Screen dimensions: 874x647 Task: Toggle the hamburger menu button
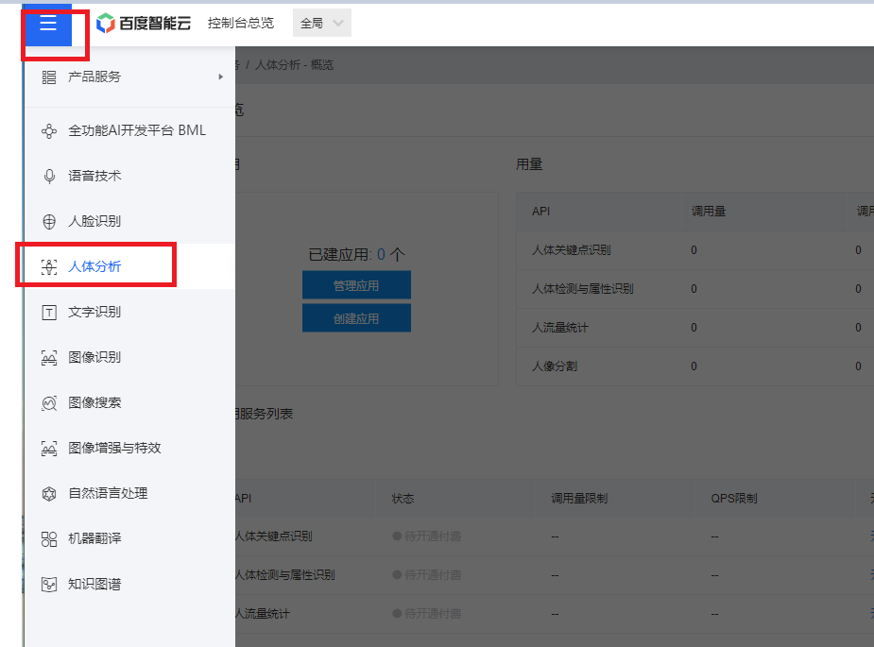coord(48,24)
